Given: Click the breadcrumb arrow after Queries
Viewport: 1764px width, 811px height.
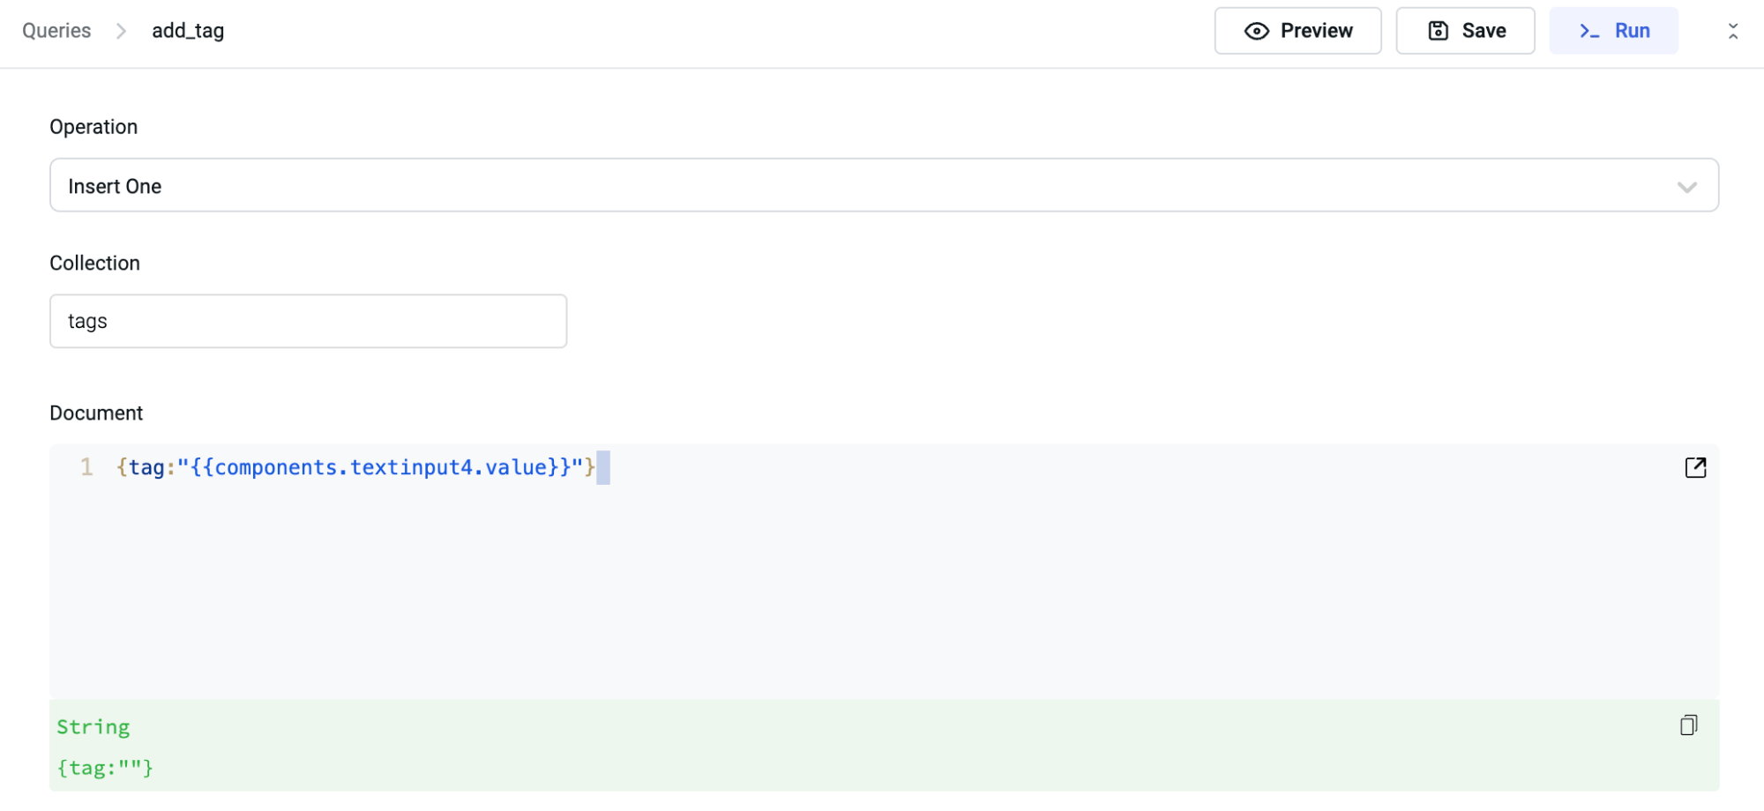Looking at the screenshot, I should coord(122,32).
